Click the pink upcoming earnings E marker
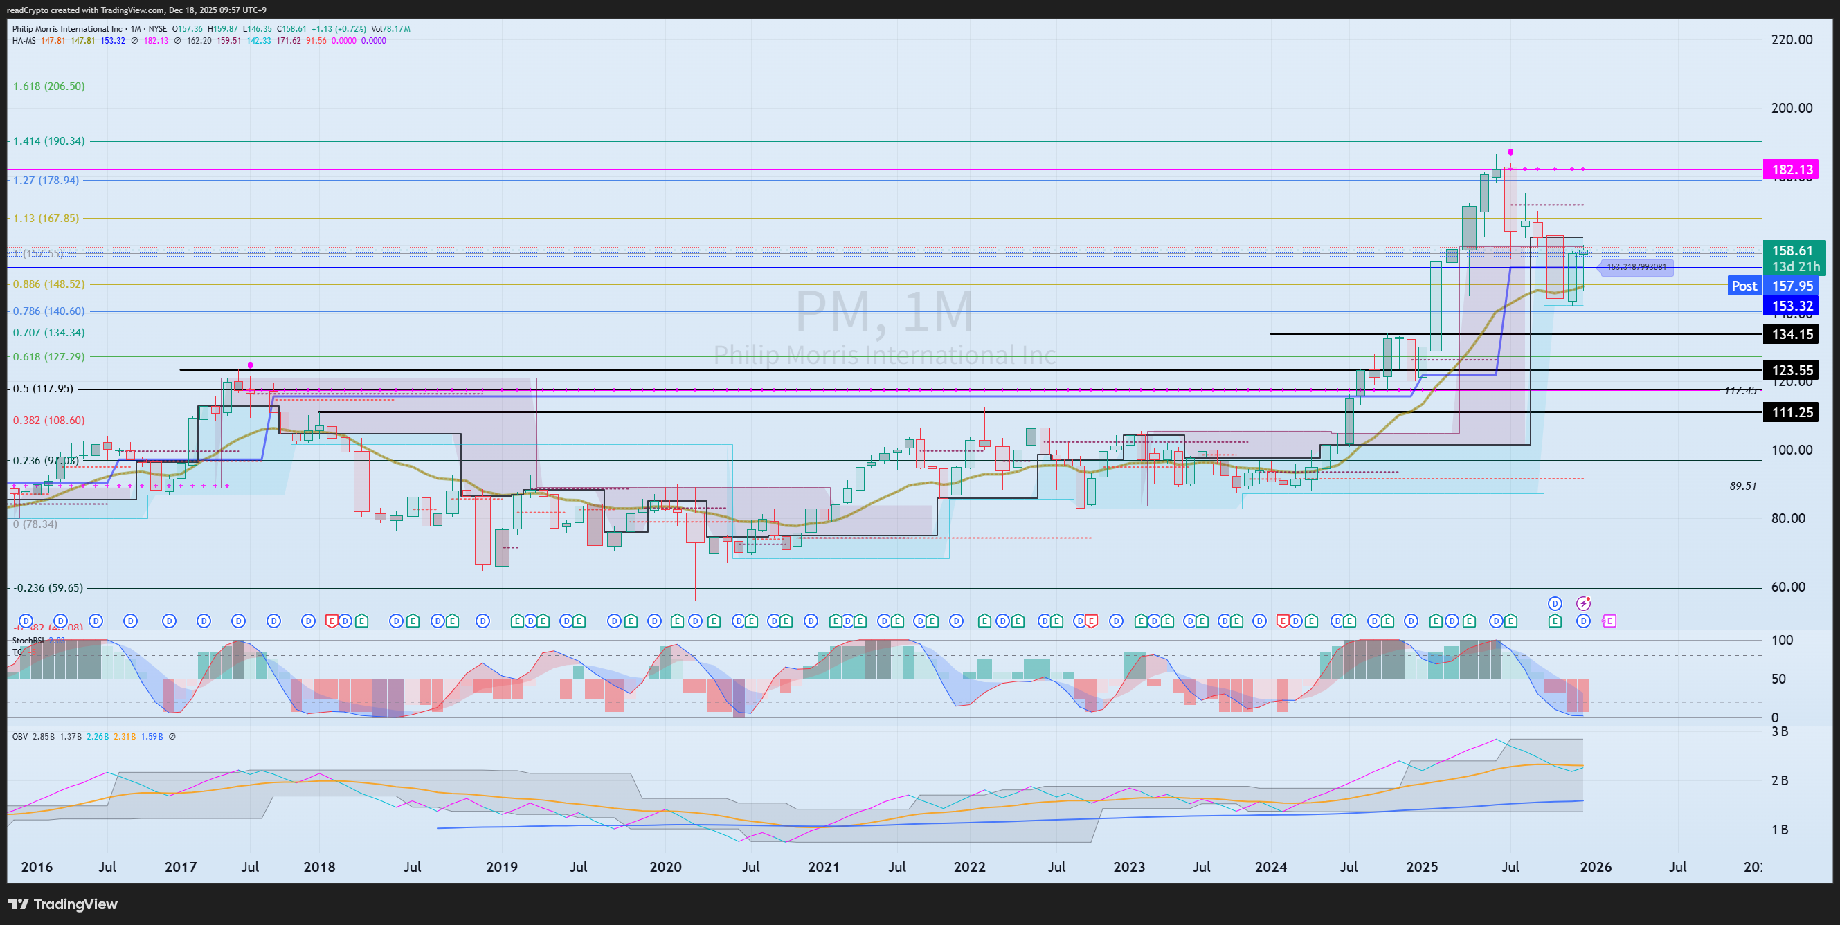Viewport: 1840px width, 925px height. click(x=1609, y=621)
